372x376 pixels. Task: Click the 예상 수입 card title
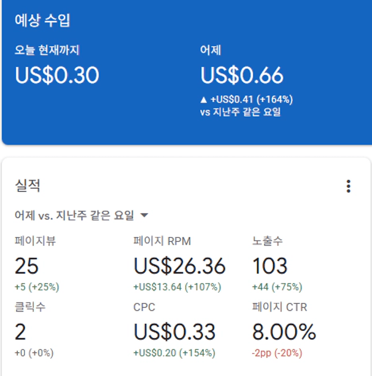pos(42,21)
